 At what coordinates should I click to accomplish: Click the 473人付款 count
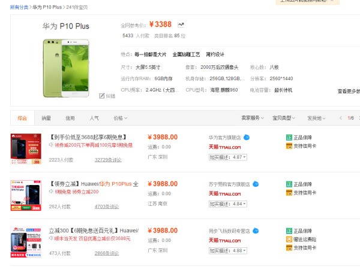[59, 253]
